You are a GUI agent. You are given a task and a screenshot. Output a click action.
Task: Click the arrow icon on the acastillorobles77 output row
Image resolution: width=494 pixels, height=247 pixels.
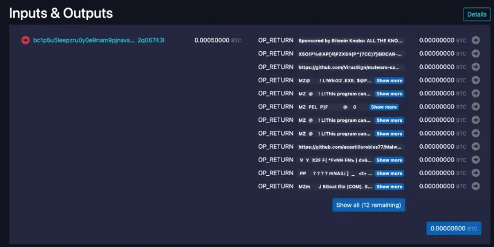click(x=476, y=146)
